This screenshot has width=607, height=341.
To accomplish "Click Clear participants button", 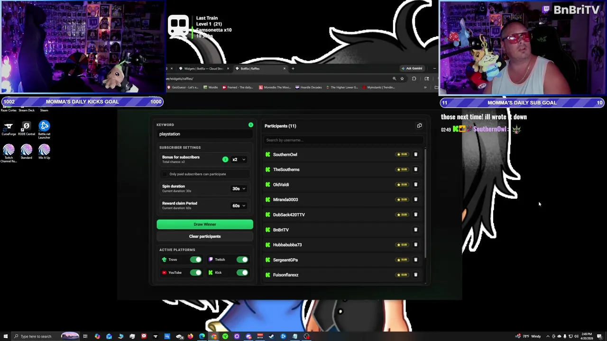I will pos(205,236).
